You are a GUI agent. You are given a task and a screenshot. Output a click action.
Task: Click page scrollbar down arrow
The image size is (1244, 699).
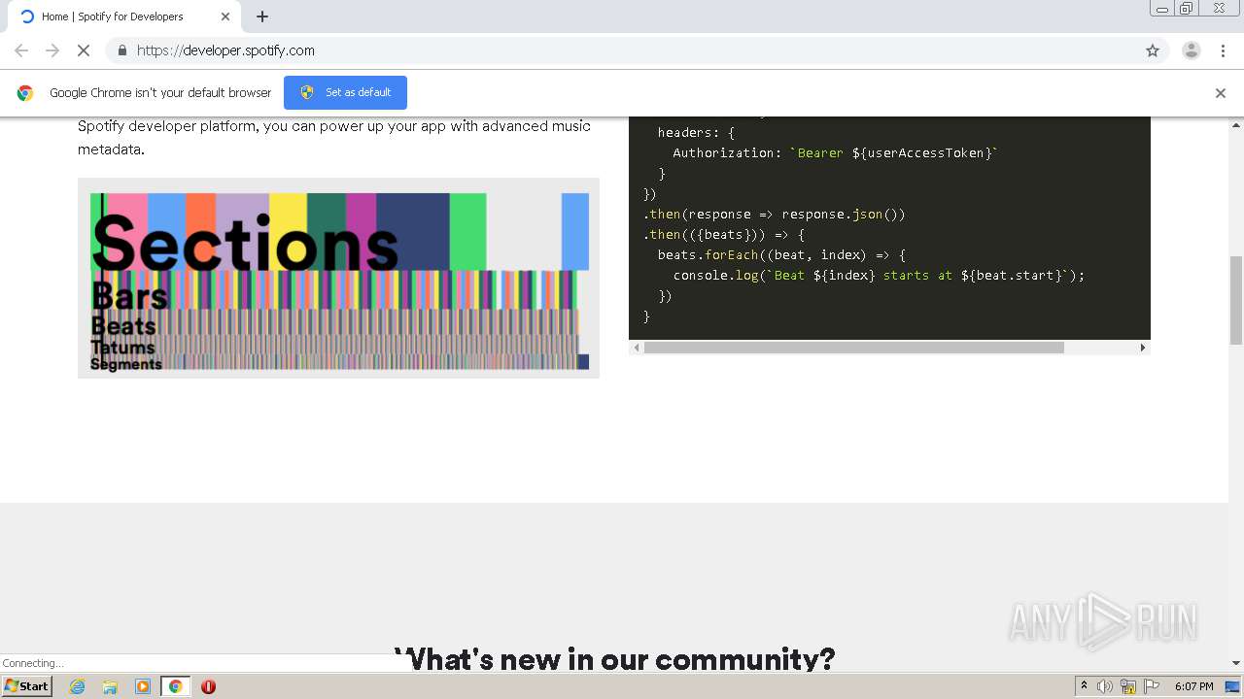click(x=1236, y=664)
